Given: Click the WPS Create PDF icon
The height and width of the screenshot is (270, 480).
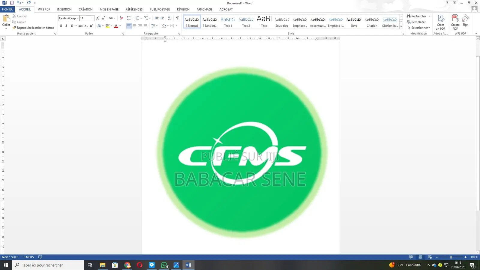Looking at the screenshot, I should click(455, 22).
